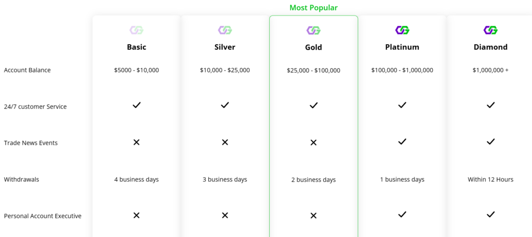Click Diamond's 24/7 customer service checkmark

[490, 105]
